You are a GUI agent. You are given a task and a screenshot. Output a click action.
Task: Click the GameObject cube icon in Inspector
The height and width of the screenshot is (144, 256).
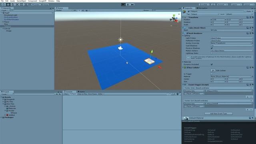[184, 12]
